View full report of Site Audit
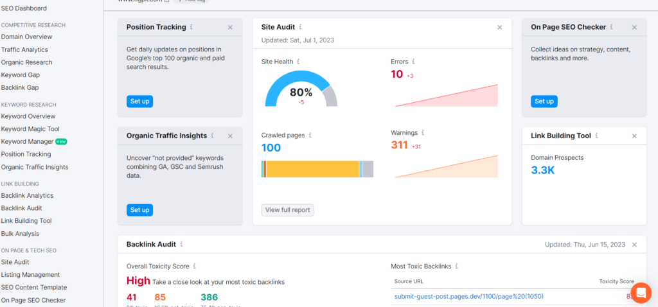Viewport: 658px width, 307px height. (x=287, y=210)
